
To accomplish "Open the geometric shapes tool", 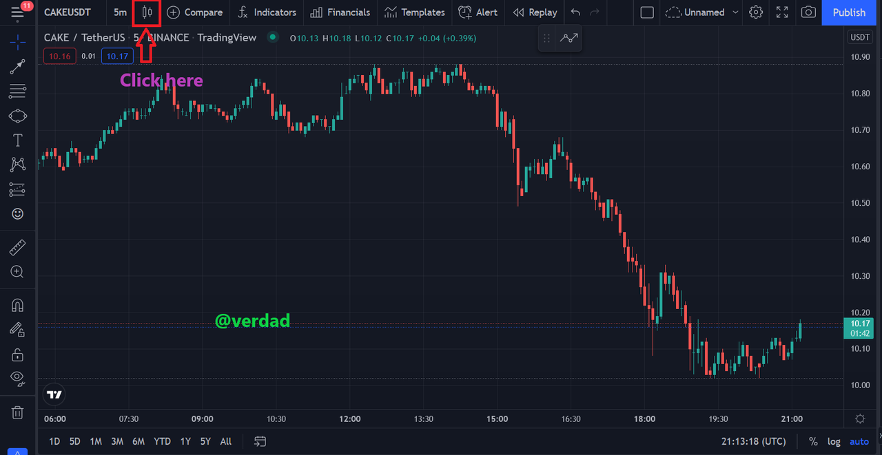I will click(x=18, y=116).
